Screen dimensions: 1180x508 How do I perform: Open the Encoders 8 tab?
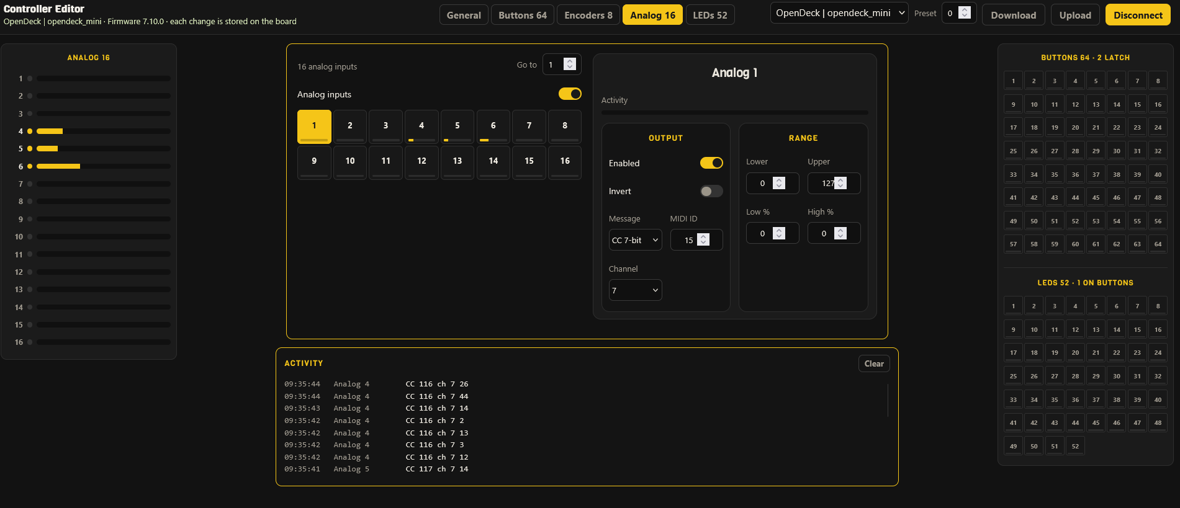tap(588, 15)
